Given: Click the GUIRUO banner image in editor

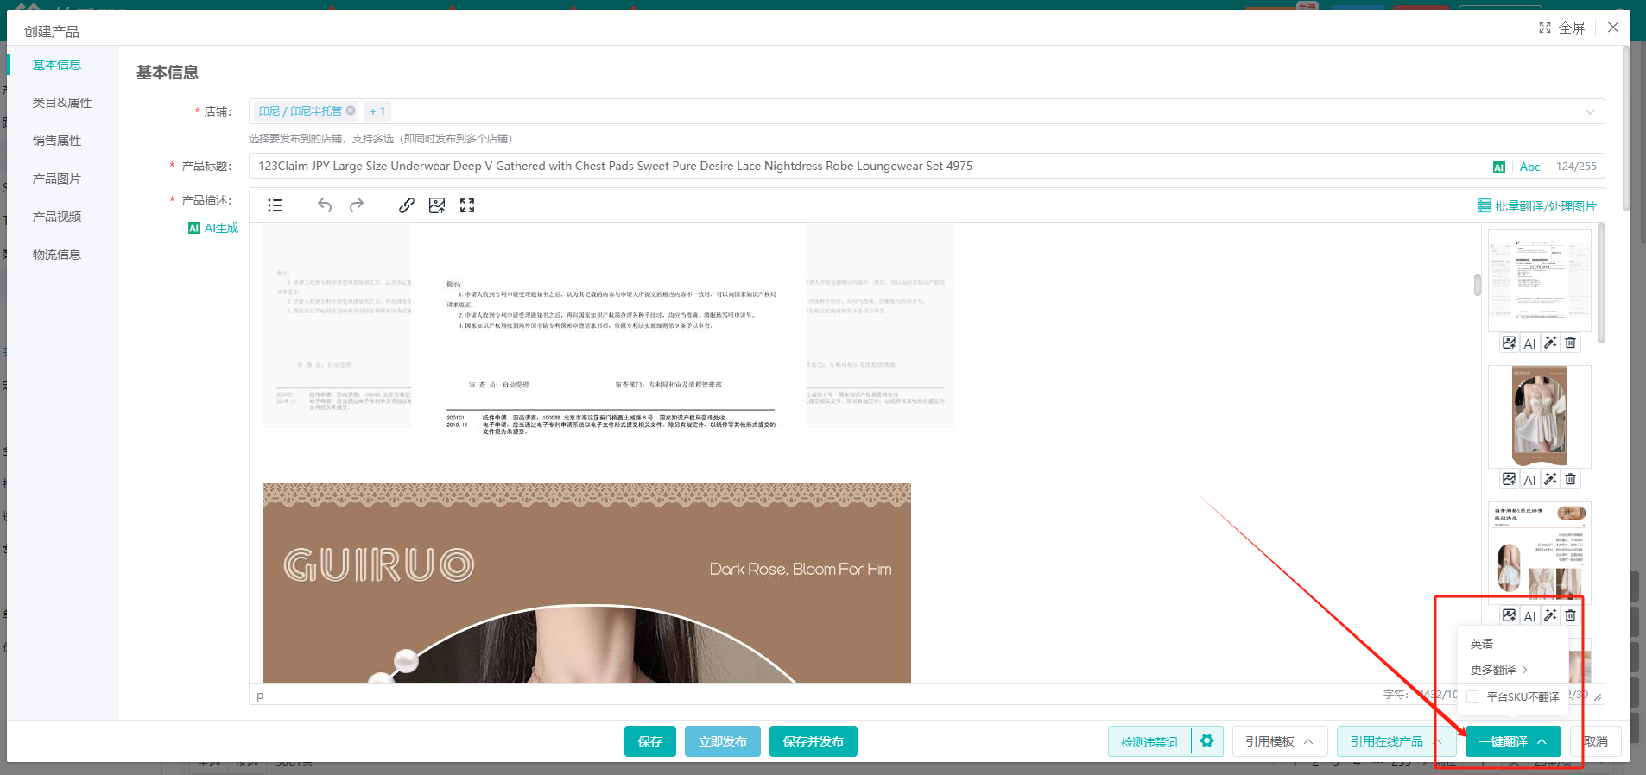Looking at the screenshot, I should [x=587, y=583].
